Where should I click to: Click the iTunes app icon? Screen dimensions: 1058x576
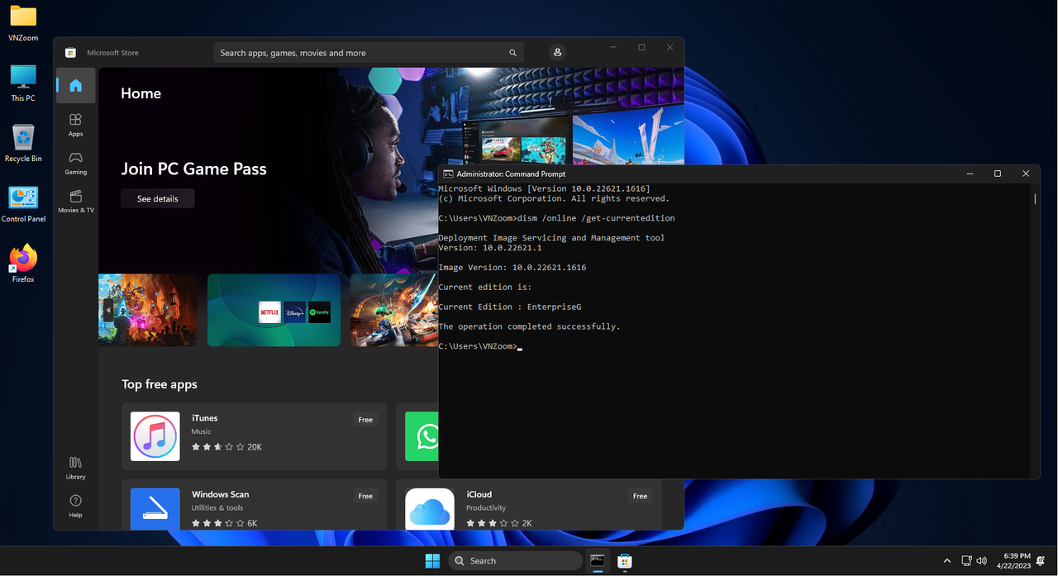pyautogui.click(x=155, y=436)
